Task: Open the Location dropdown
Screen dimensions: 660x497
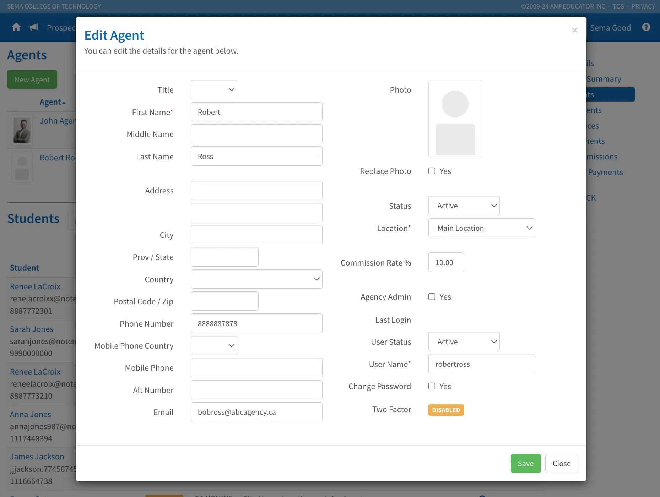Action: tap(482, 228)
